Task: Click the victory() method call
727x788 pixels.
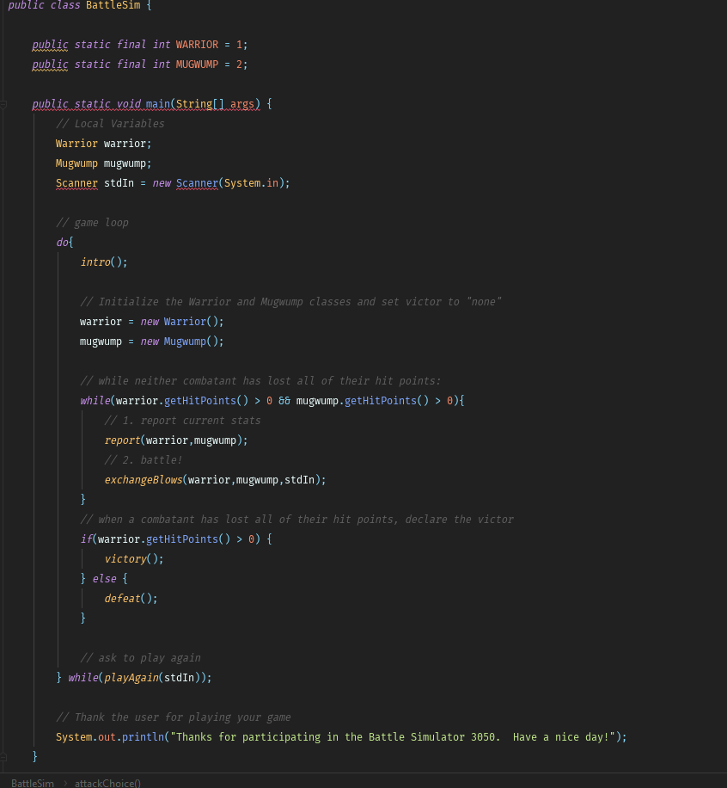Action: click(125, 558)
